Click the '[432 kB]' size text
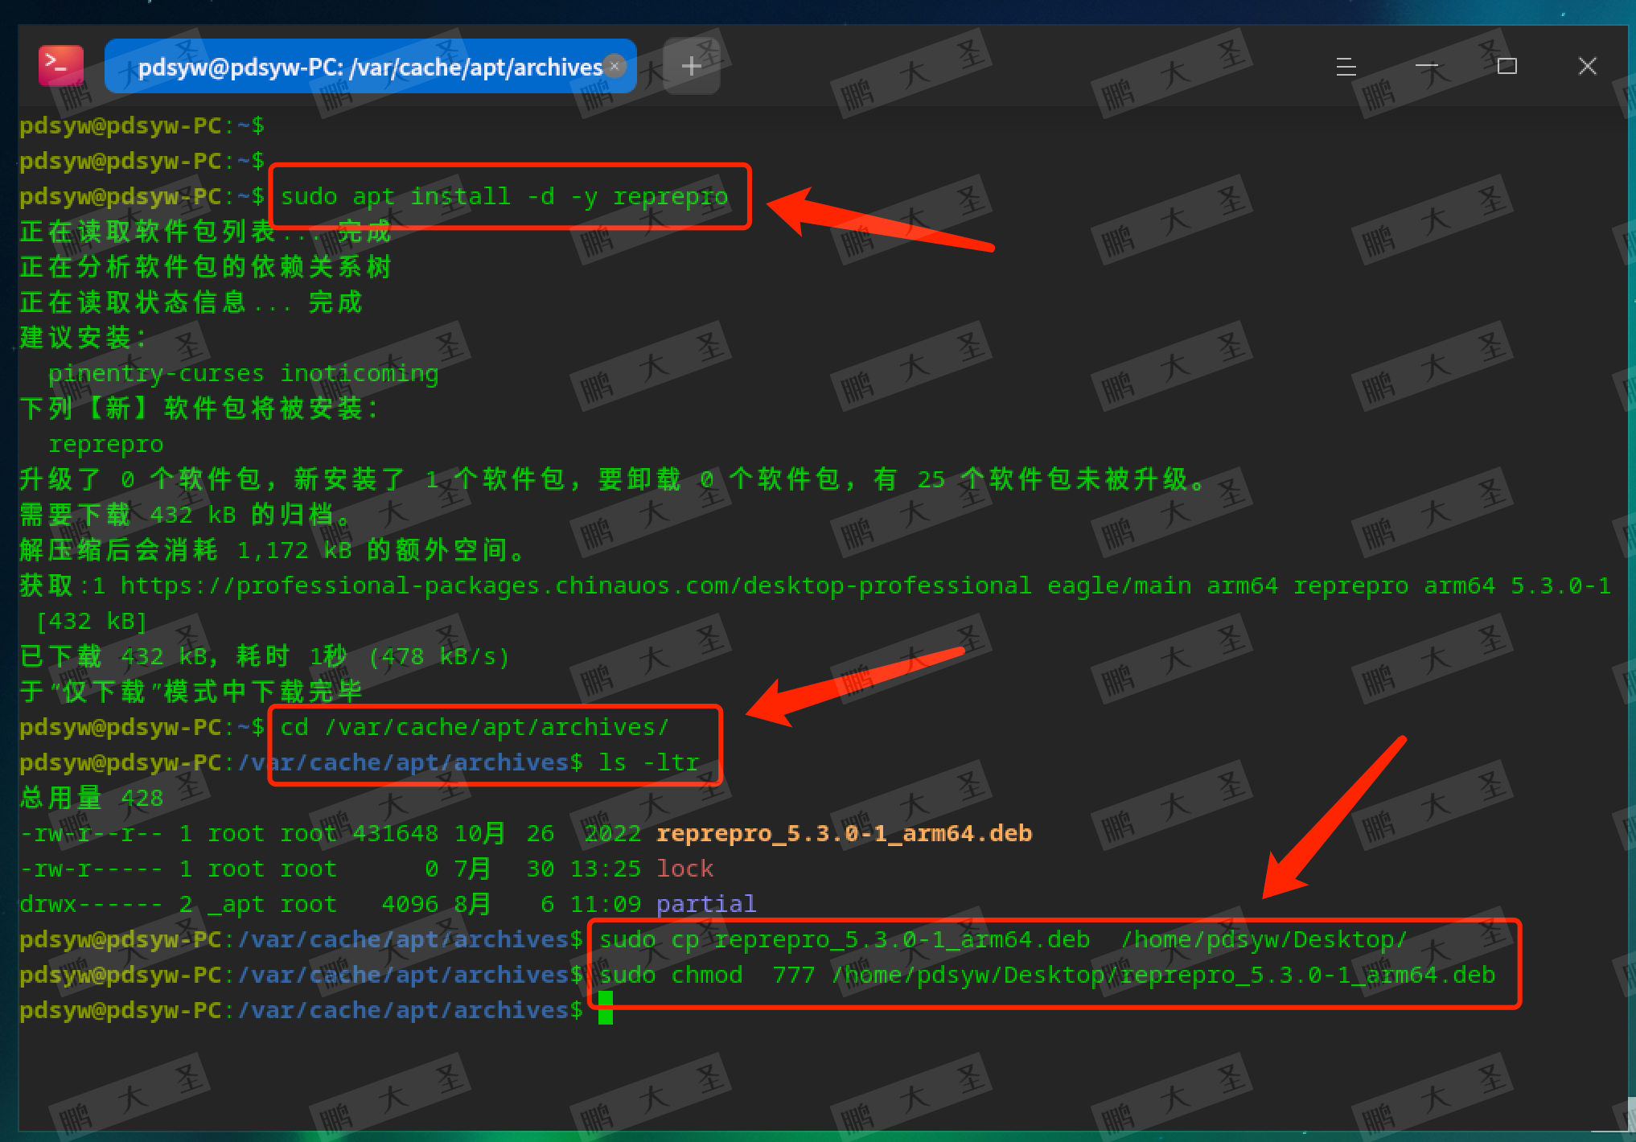 (91, 621)
